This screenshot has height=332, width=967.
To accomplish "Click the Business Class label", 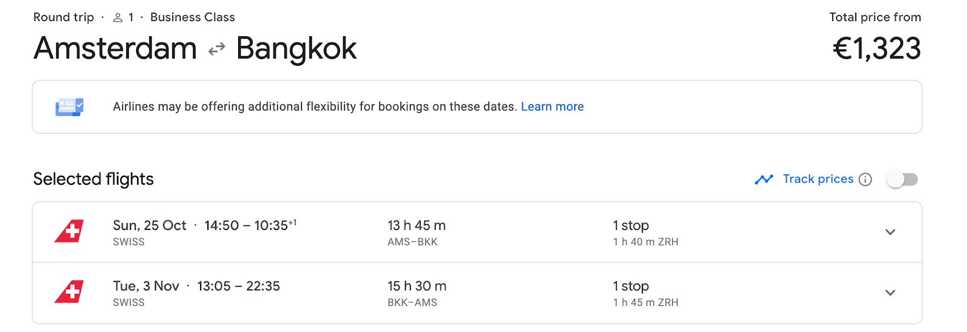I will (193, 18).
